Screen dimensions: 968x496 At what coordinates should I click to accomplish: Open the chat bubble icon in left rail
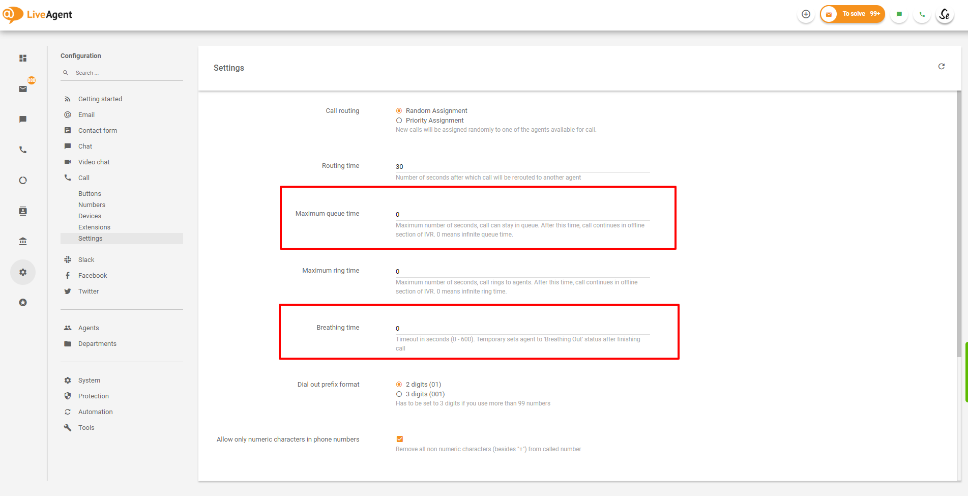pyautogui.click(x=23, y=120)
